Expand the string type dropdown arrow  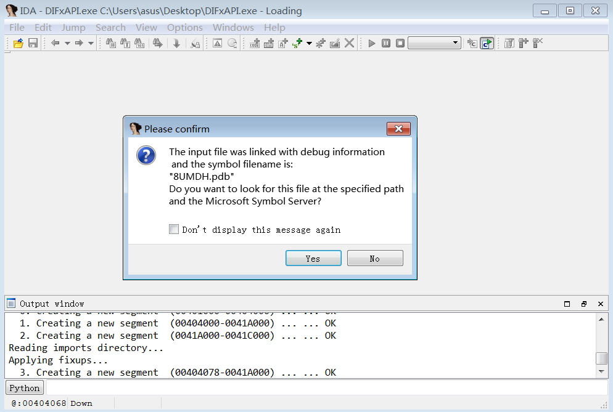(x=309, y=43)
